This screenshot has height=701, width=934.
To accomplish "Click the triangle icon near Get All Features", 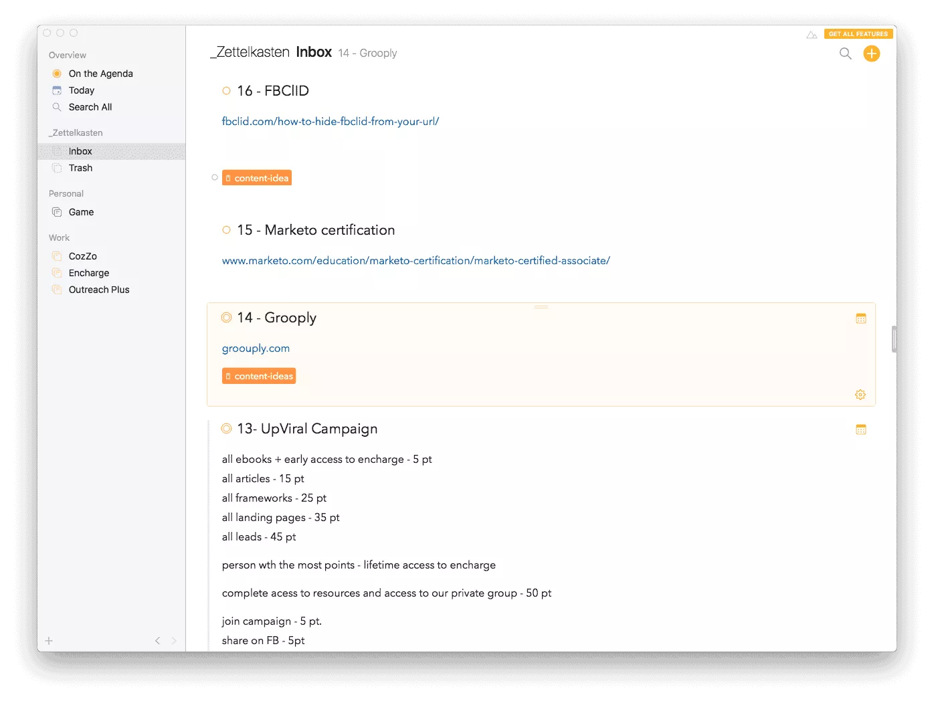I will click(x=812, y=35).
